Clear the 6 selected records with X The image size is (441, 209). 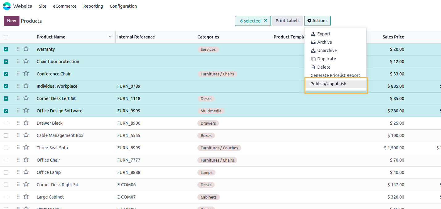click(266, 21)
